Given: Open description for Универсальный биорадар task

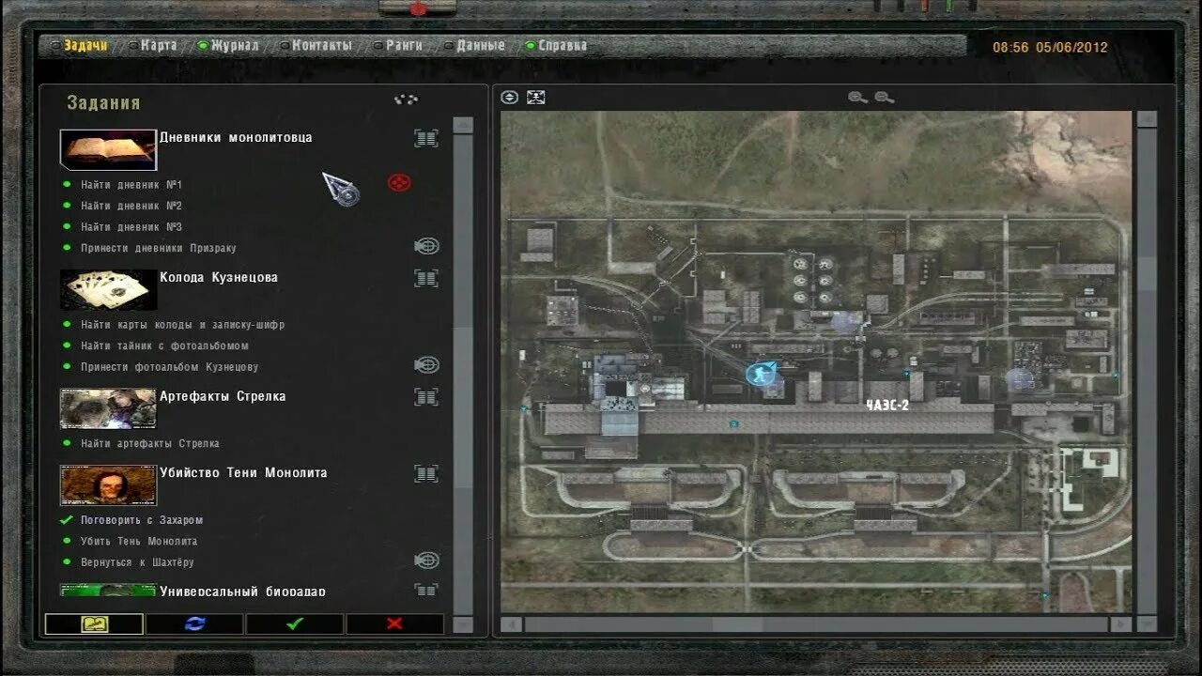Looking at the screenshot, I should tap(426, 590).
